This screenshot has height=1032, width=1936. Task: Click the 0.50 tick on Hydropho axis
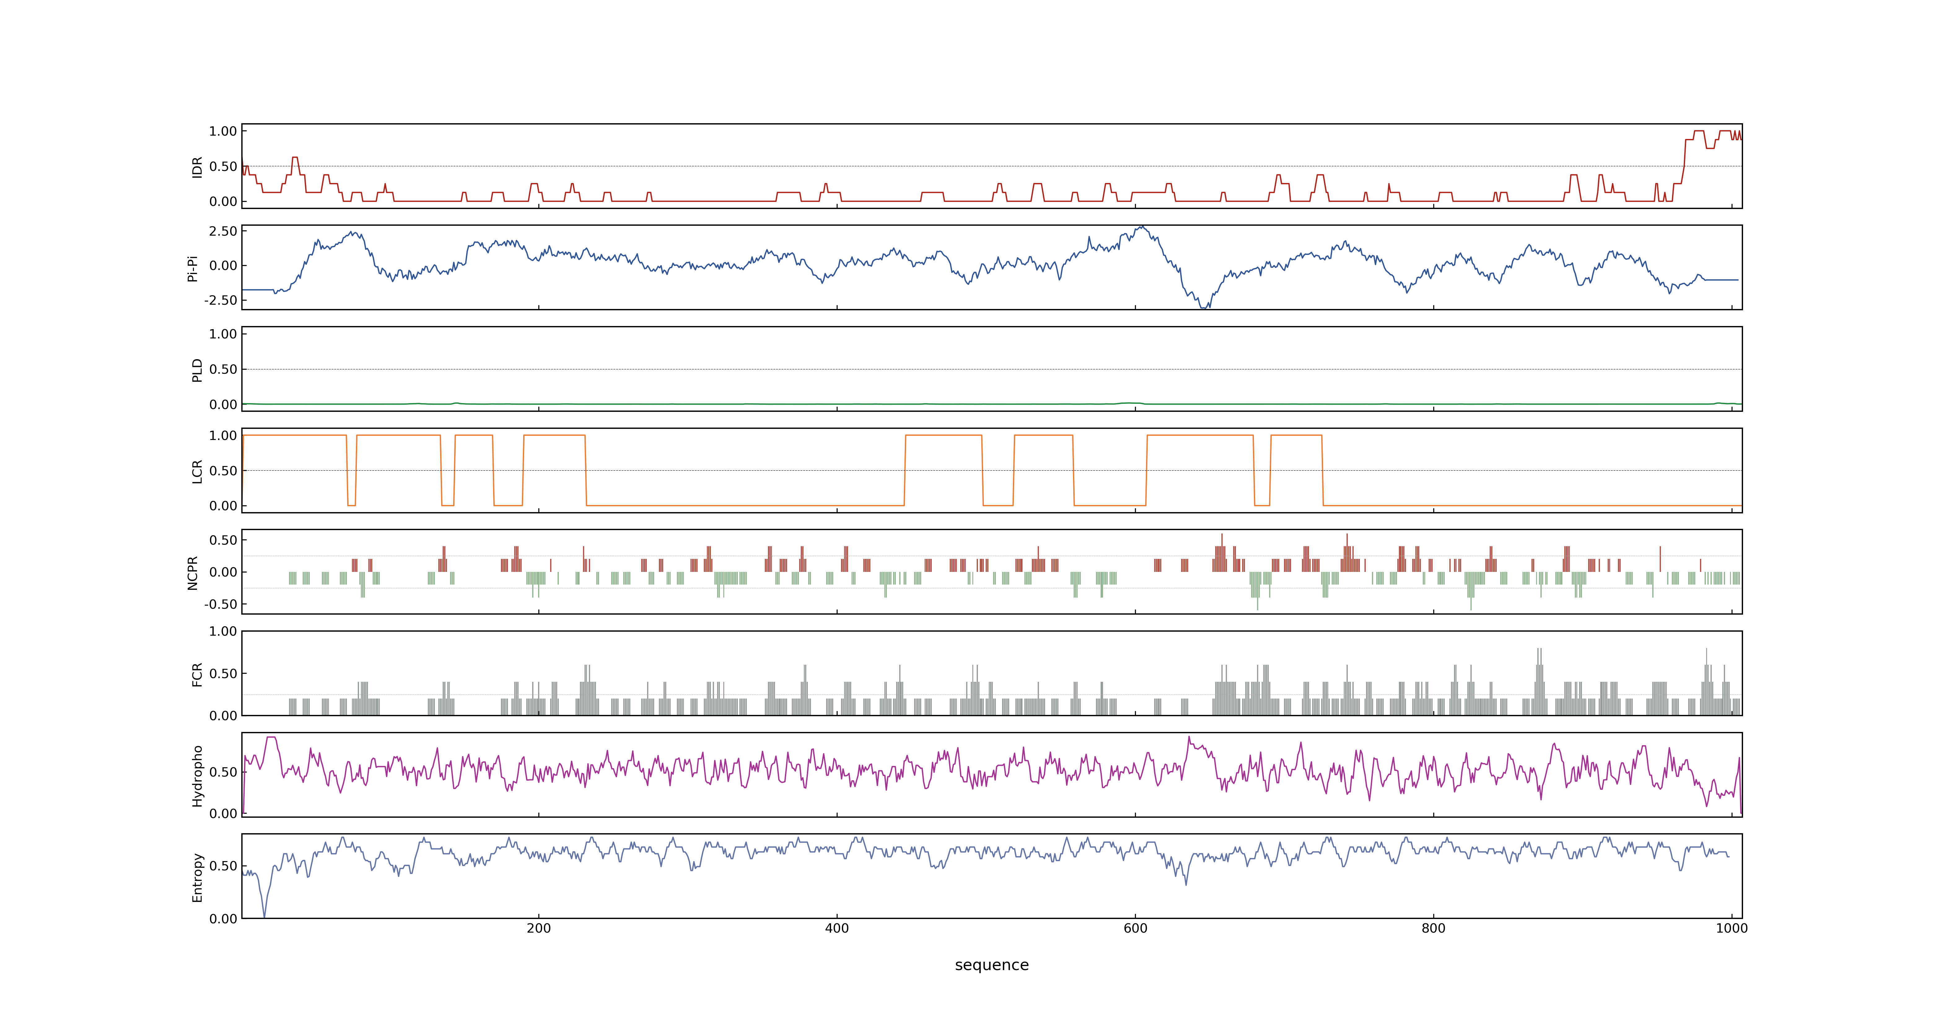pyautogui.click(x=223, y=772)
